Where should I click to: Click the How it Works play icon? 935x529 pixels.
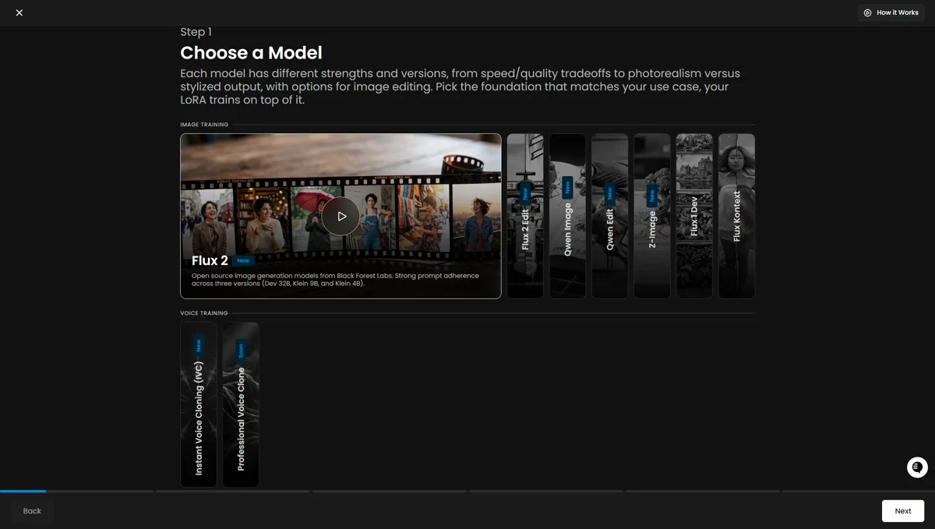(x=867, y=12)
